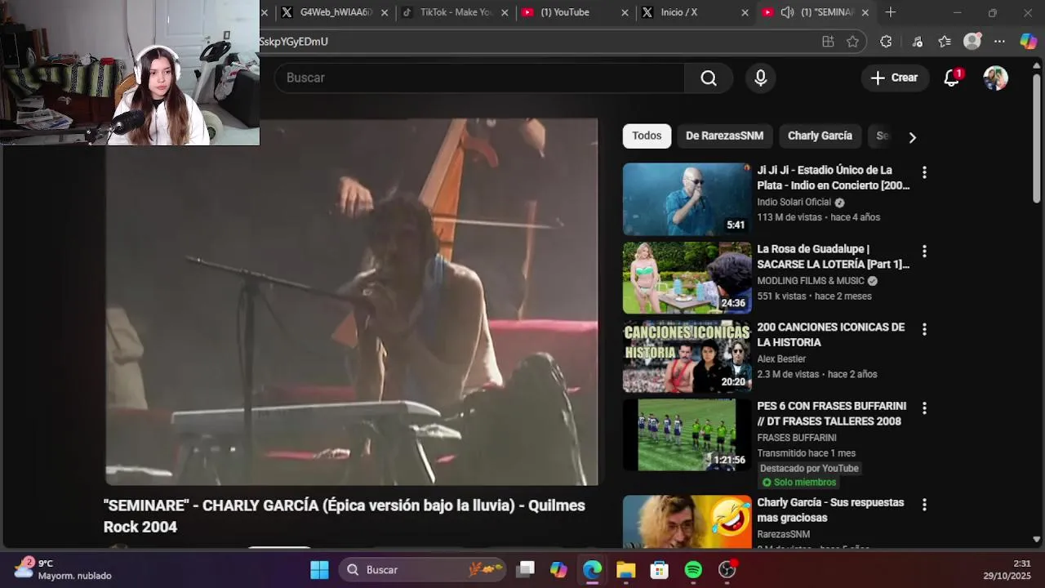
Task: Visit the FRASES BUFFARINI channel
Action: point(797,438)
